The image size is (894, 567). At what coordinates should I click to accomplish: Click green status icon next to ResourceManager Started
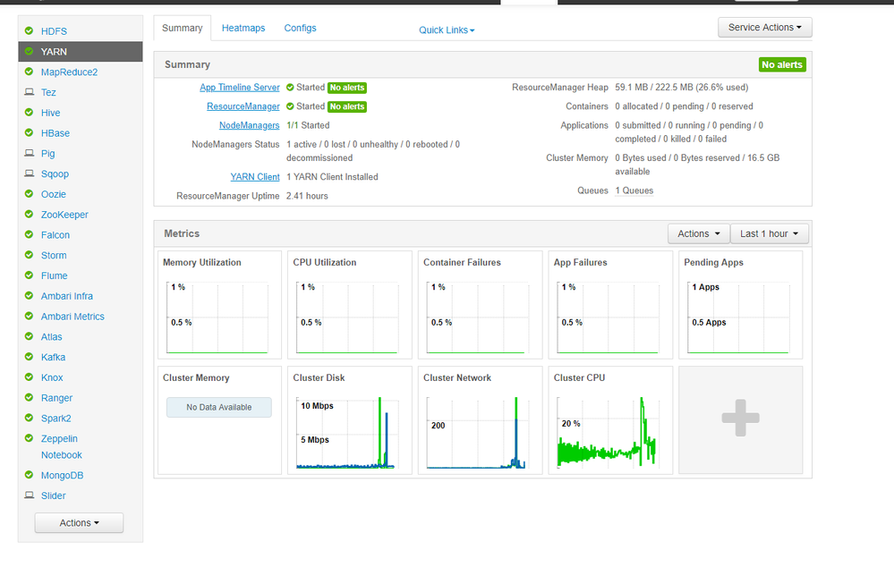(290, 106)
